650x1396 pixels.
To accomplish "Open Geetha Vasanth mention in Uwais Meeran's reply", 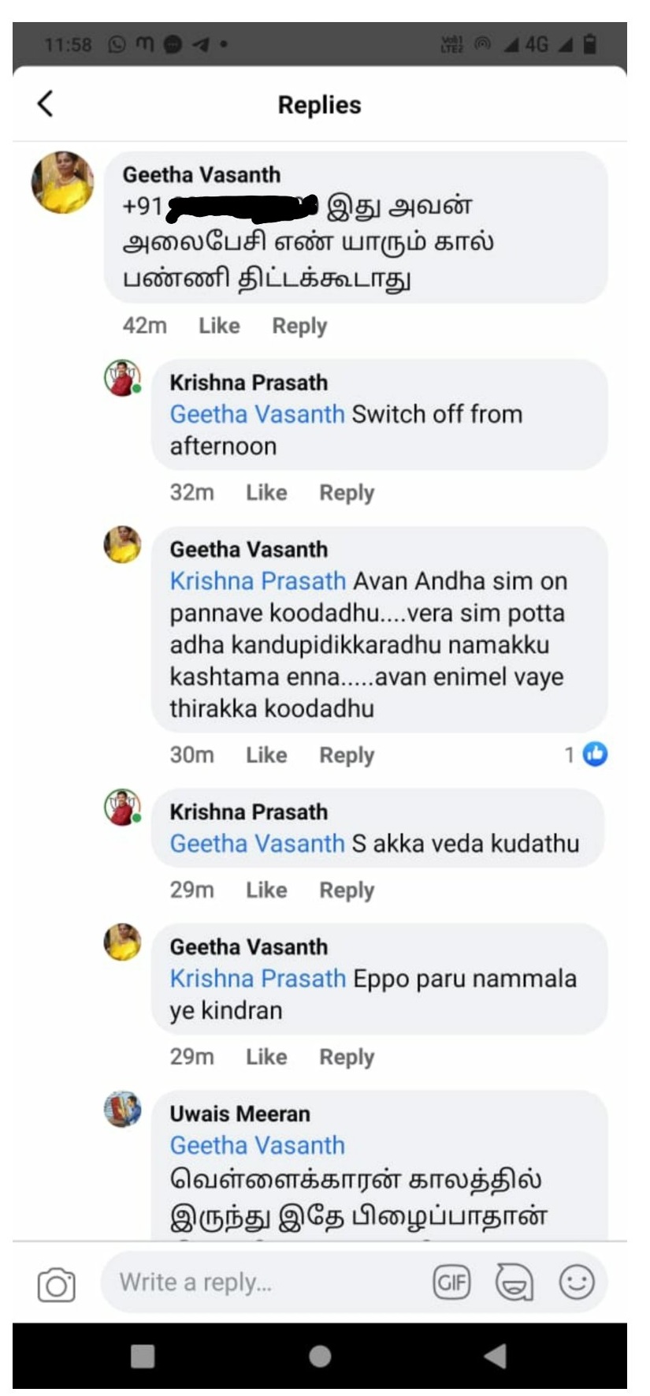I will [x=258, y=1145].
